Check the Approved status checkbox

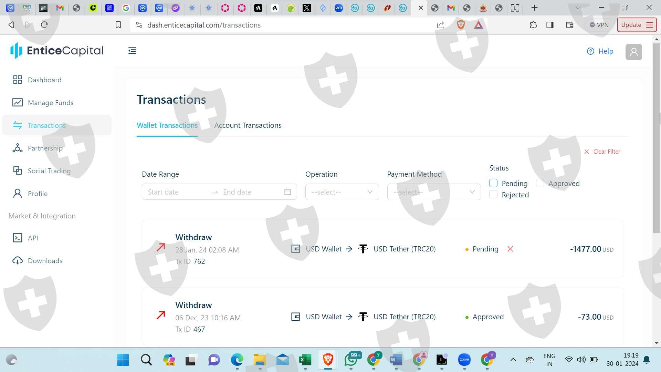(540, 183)
